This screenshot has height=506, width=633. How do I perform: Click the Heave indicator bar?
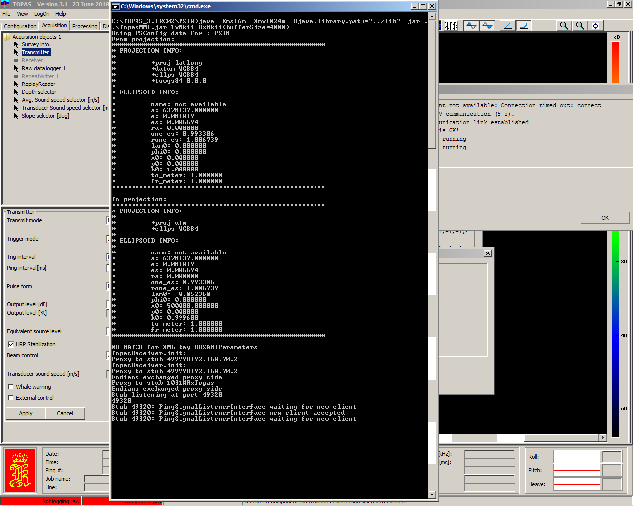(x=577, y=484)
